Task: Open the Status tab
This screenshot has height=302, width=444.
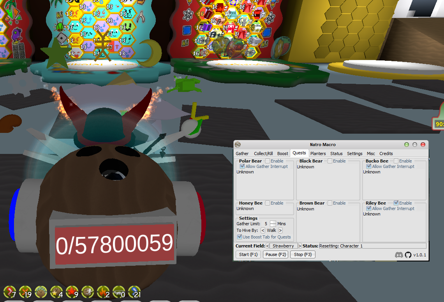Action: [x=337, y=154]
